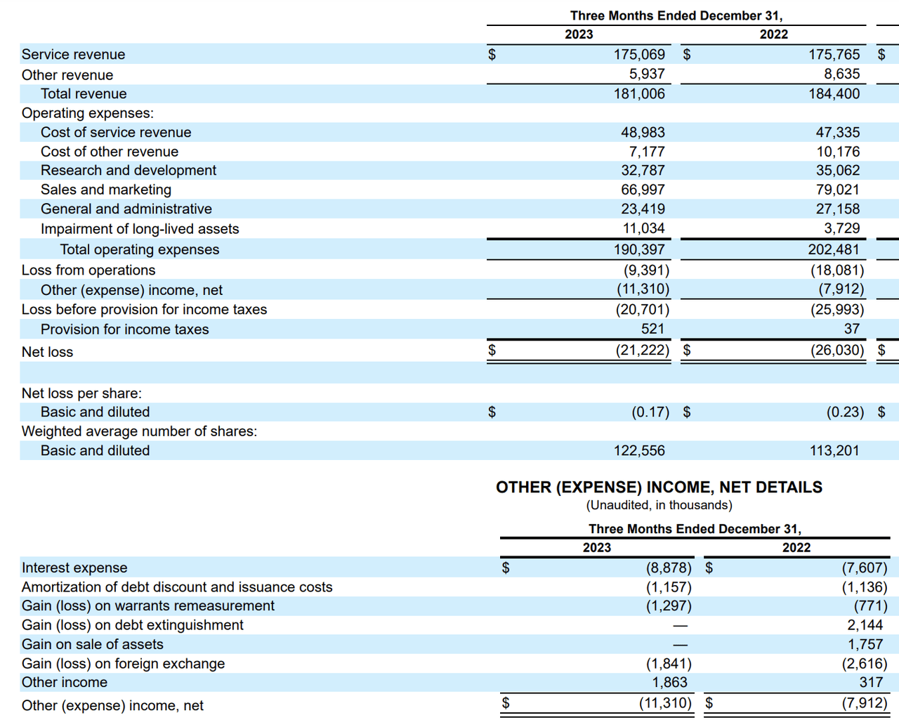Click per-share value (0.17)
This screenshot has height=727, width=899.
tap(650, 412)
